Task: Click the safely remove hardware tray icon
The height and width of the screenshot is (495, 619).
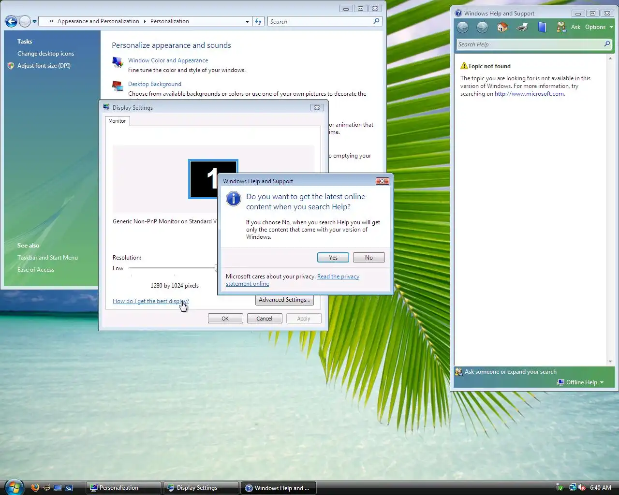Action: coord(560,488)
